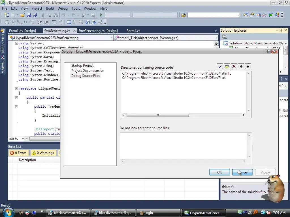Click the Find in Files binoculars icon

pos(183,15)
